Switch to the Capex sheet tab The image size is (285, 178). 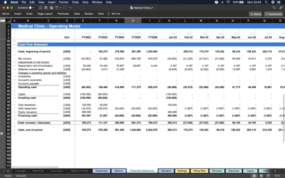coord(250,171)
